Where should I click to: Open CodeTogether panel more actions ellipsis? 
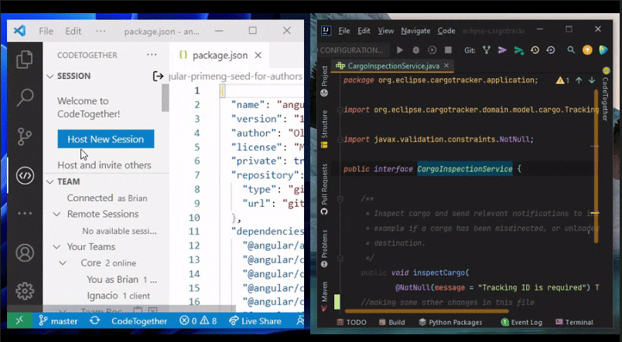tap(152, 55)
